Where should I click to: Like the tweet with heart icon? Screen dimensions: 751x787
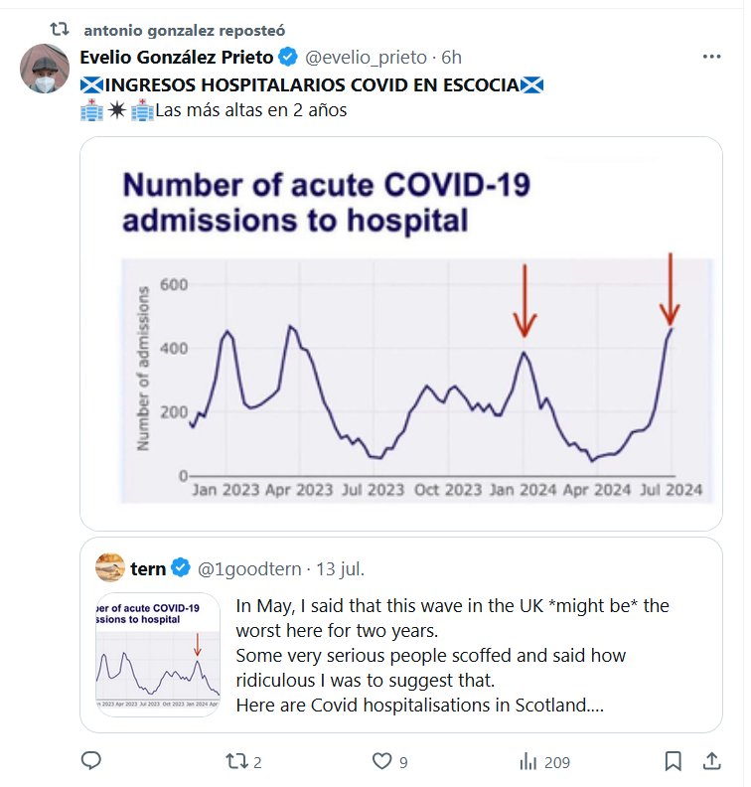(382, 761)
